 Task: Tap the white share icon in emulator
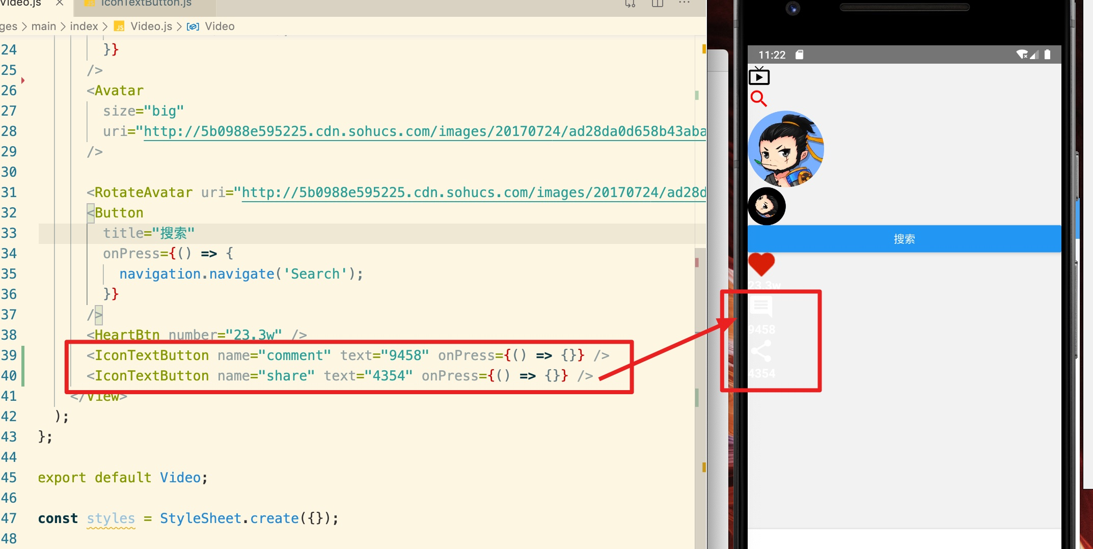pos(761,351)
